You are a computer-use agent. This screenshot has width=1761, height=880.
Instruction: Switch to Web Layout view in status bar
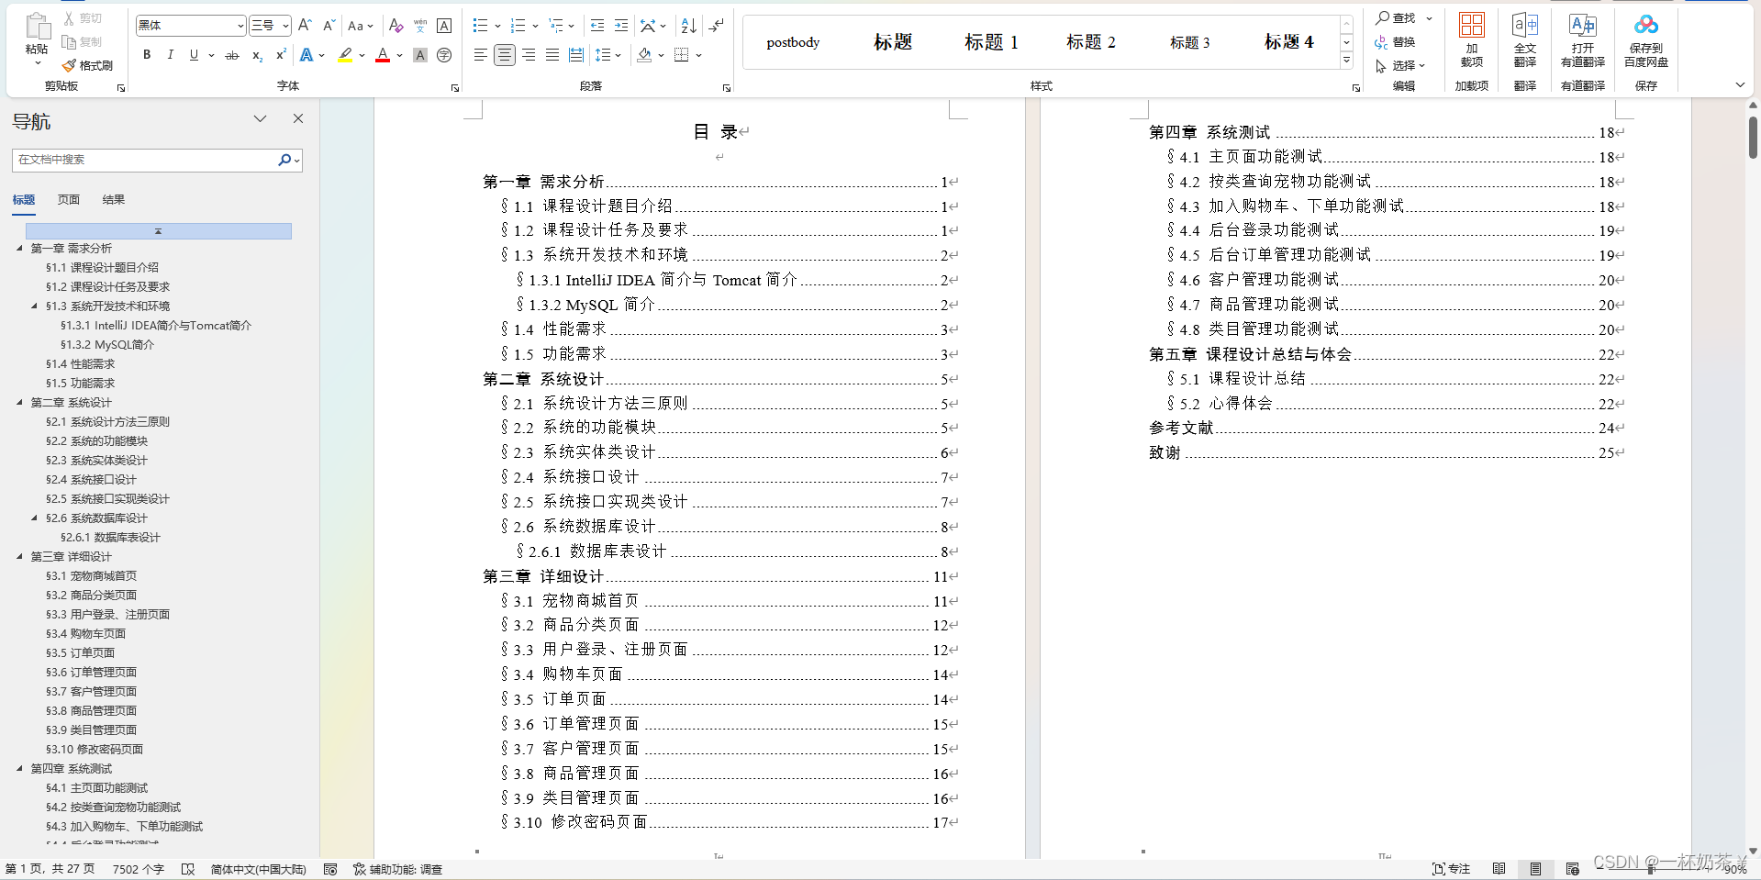tap(1572, 869)
